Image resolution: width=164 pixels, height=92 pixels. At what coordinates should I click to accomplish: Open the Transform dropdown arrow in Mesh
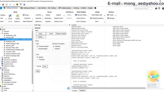click(33, 19)
